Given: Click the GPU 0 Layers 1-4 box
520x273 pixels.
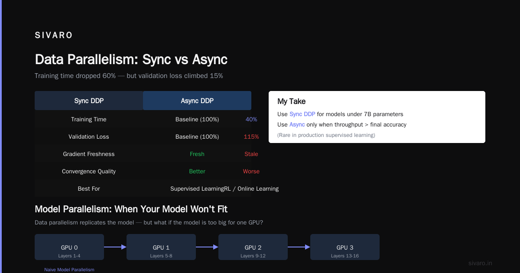Looking at the screenshot, I should 69,247.
